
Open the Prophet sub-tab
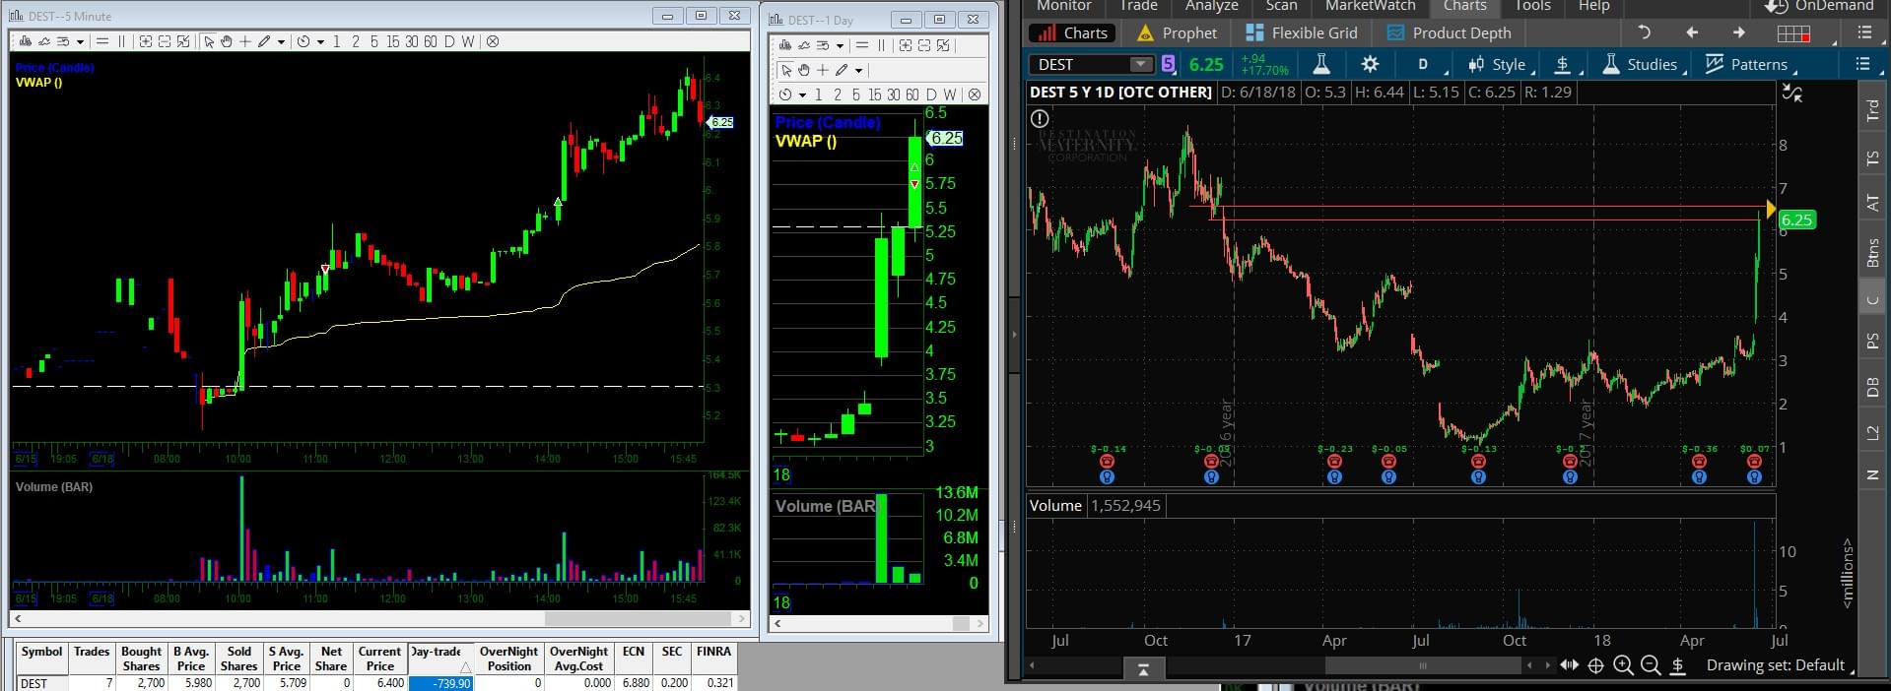click(x=1178, y=32)
